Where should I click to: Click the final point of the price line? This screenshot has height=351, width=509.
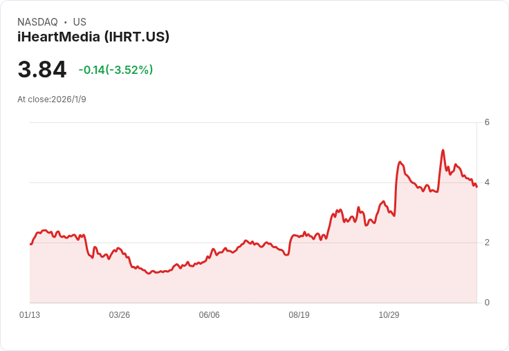pos(476,187)
